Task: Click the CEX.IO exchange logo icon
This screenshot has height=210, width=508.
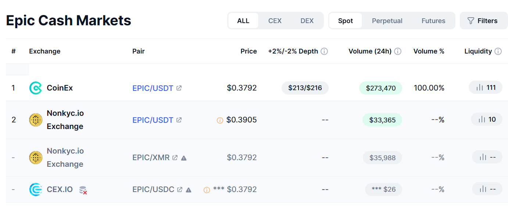Action: click(36, 189)
